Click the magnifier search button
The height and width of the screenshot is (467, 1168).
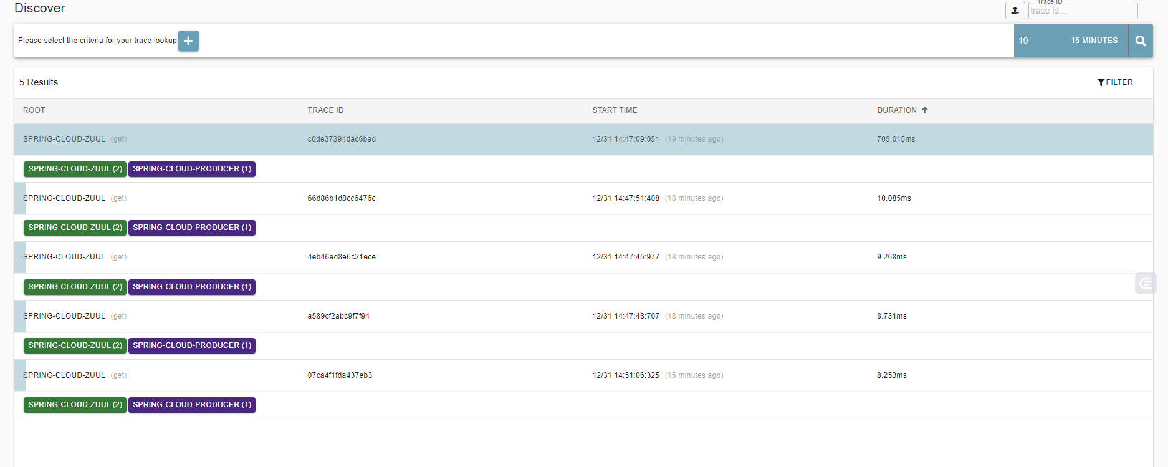tap(1141, 41)
